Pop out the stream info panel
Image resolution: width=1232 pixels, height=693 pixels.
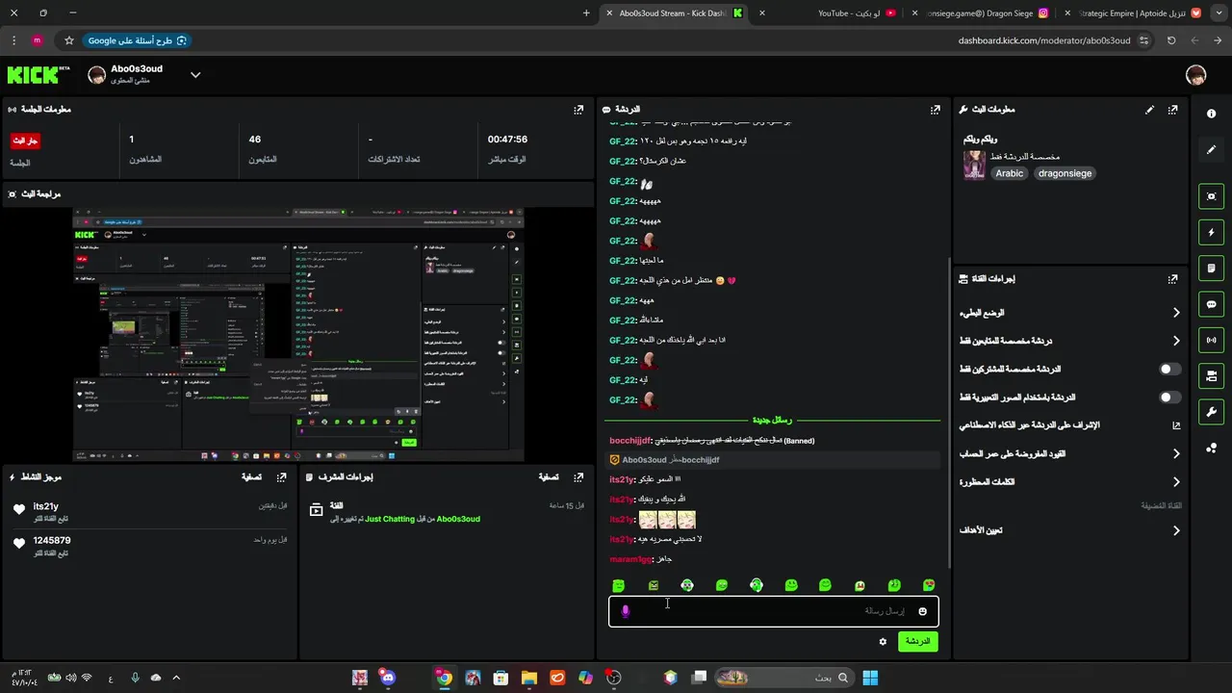1172,110
